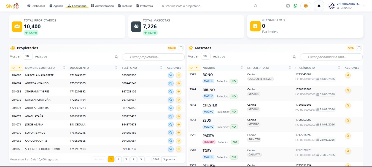View details for Soporte Wide
The width and height of the screenshot is (372, 167).
171,133
